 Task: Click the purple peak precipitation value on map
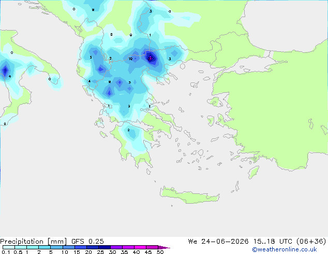pos(150,59)
